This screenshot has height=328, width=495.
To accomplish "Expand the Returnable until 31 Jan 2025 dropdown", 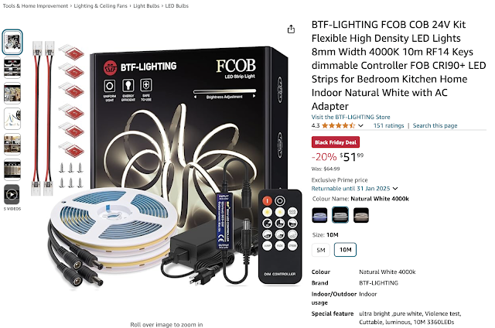I will coord(395,189).
